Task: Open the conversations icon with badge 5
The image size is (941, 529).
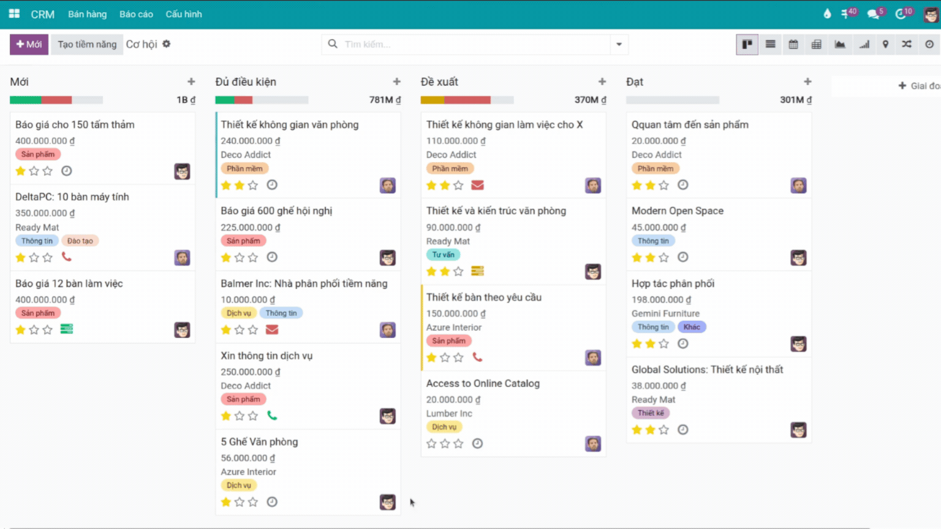Action: click(x=874, y=13)
